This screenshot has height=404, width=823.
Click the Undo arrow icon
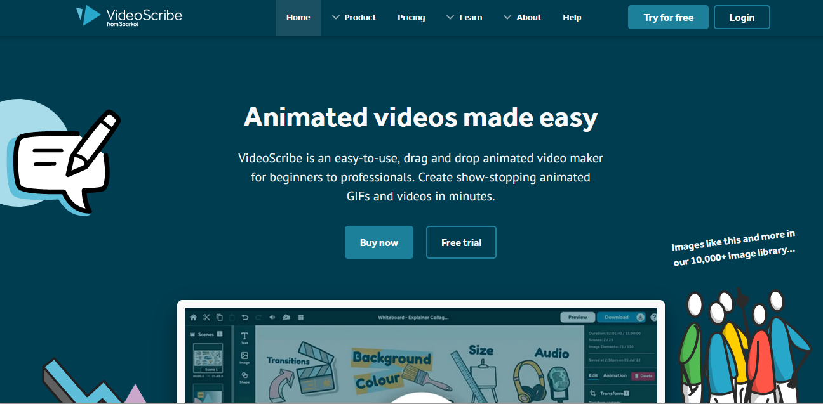(x=245, y=317)
